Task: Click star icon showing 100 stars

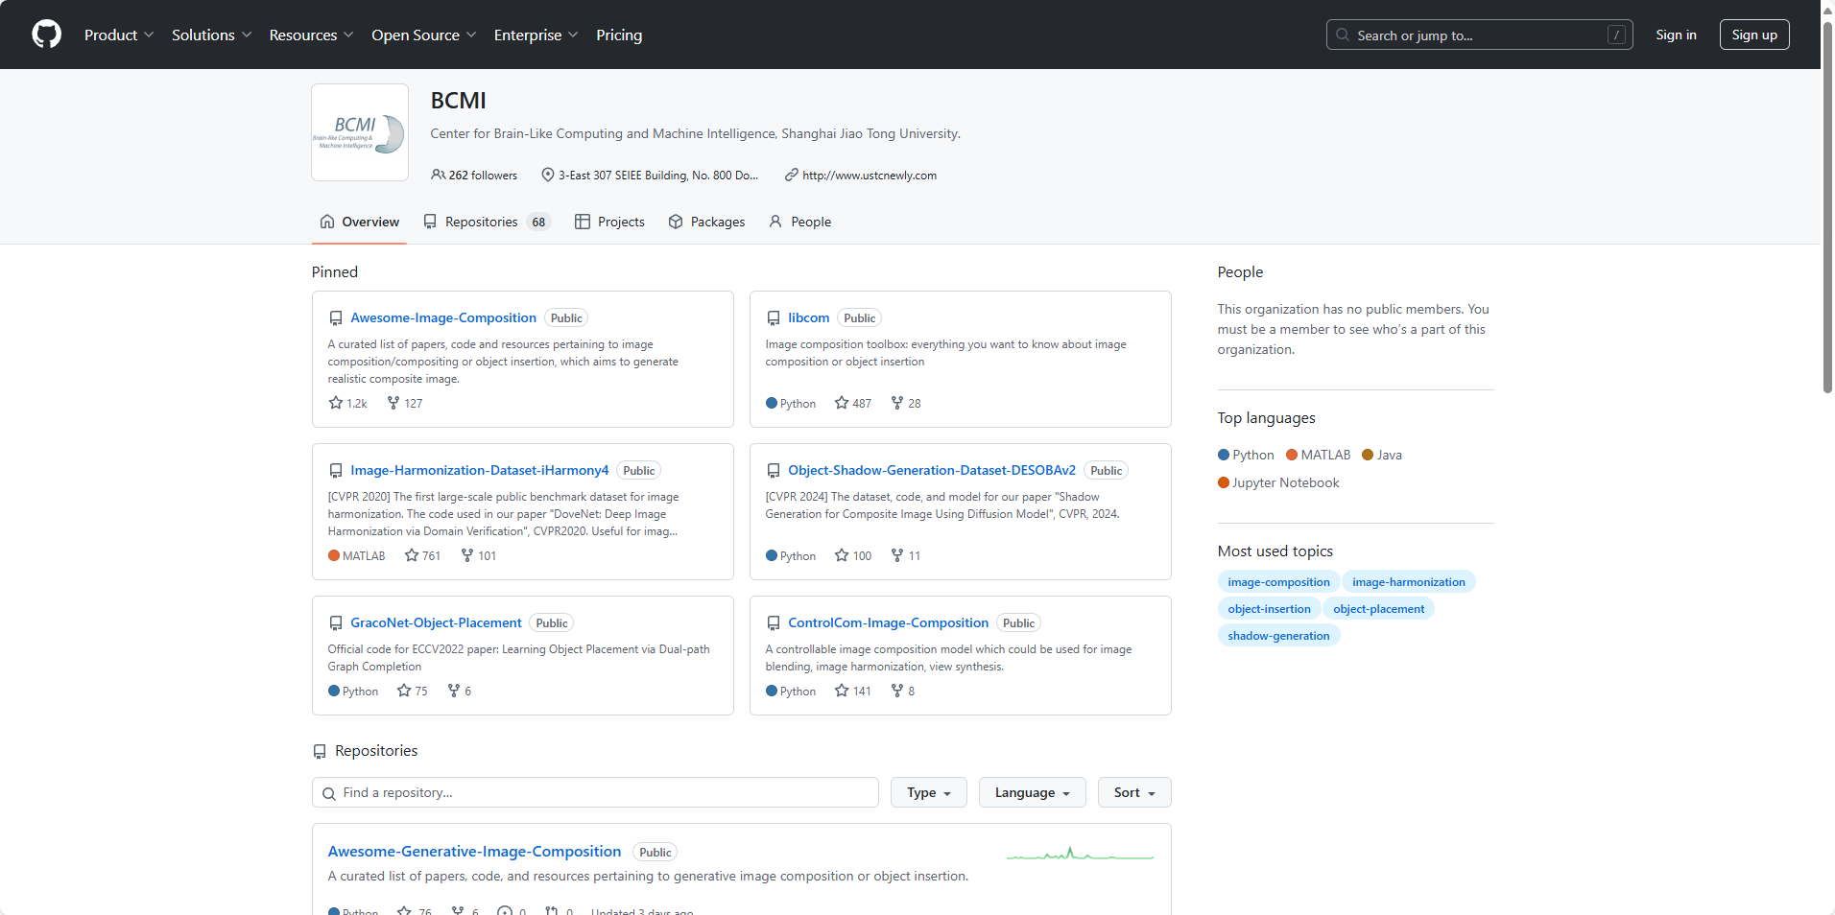Action: pos(842,555)
